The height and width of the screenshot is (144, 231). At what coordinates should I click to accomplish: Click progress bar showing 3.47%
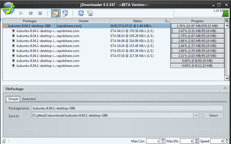[x=197, y=31]
